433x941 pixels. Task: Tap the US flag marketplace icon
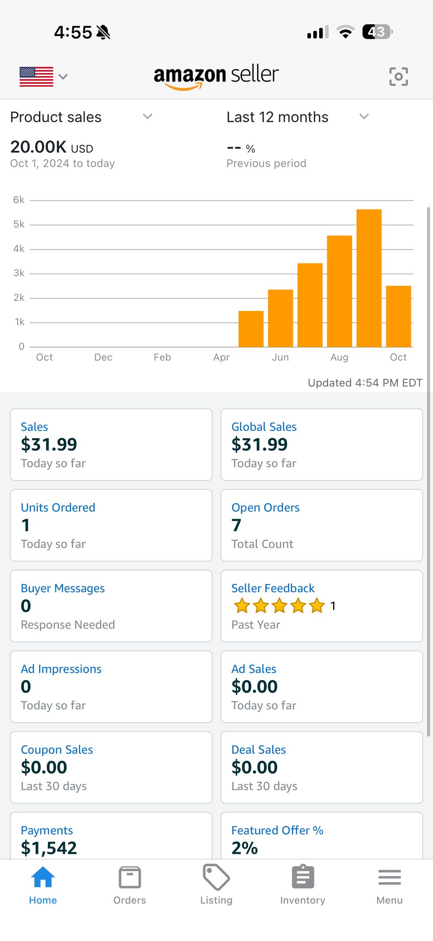point(36,77)
